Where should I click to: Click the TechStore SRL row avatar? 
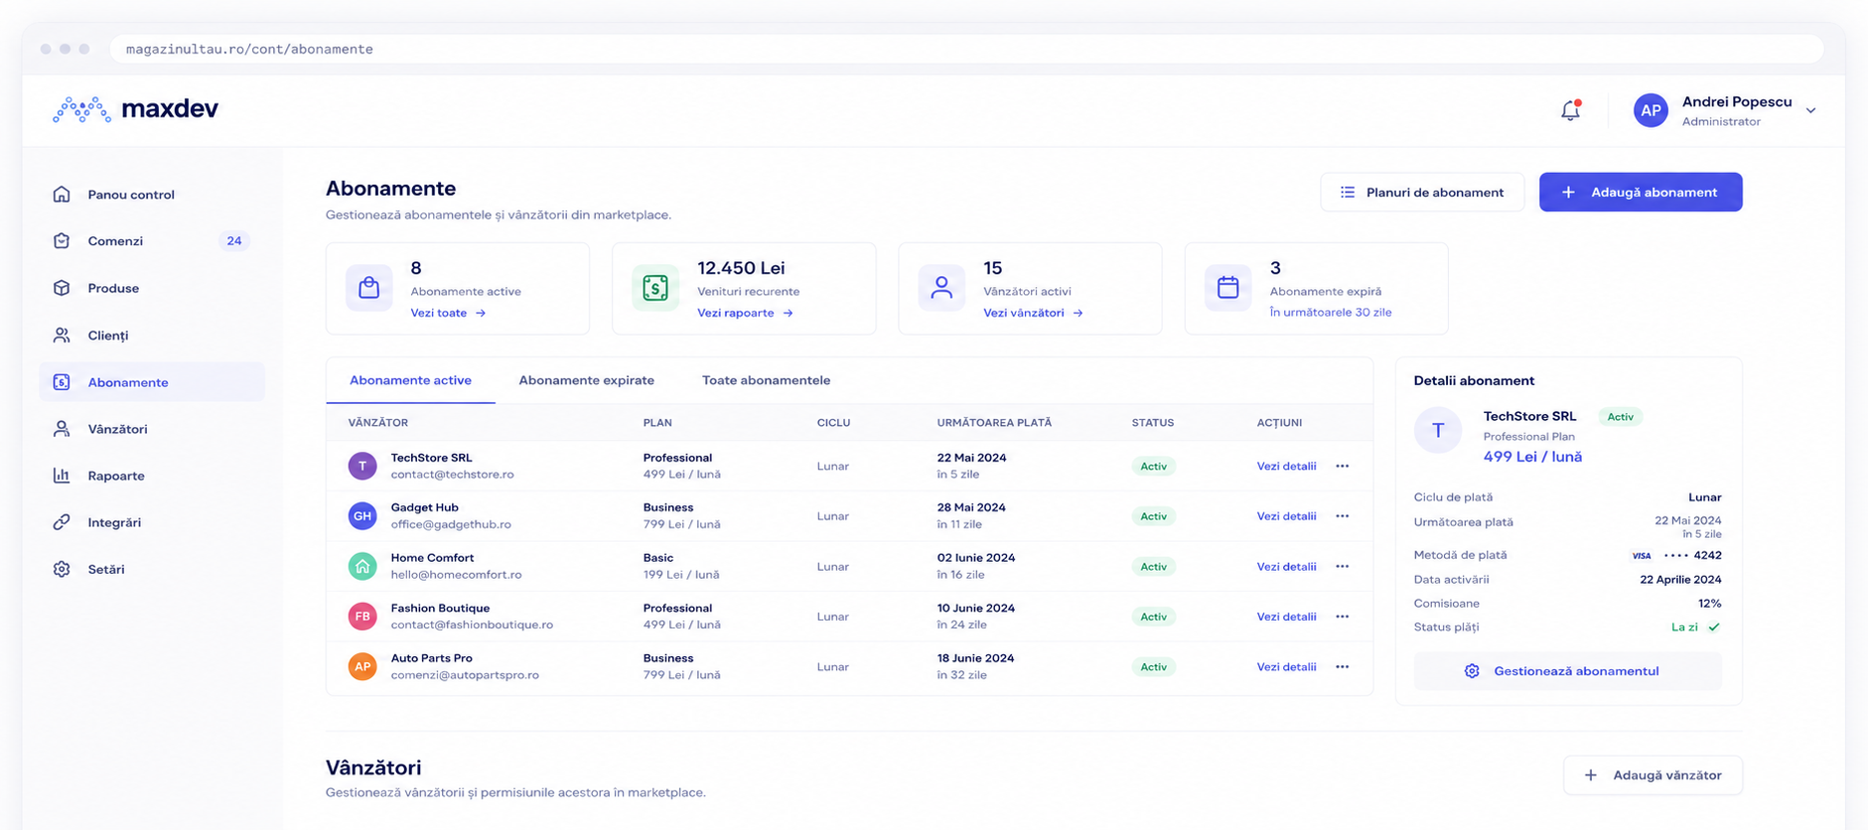coord(362,466)
